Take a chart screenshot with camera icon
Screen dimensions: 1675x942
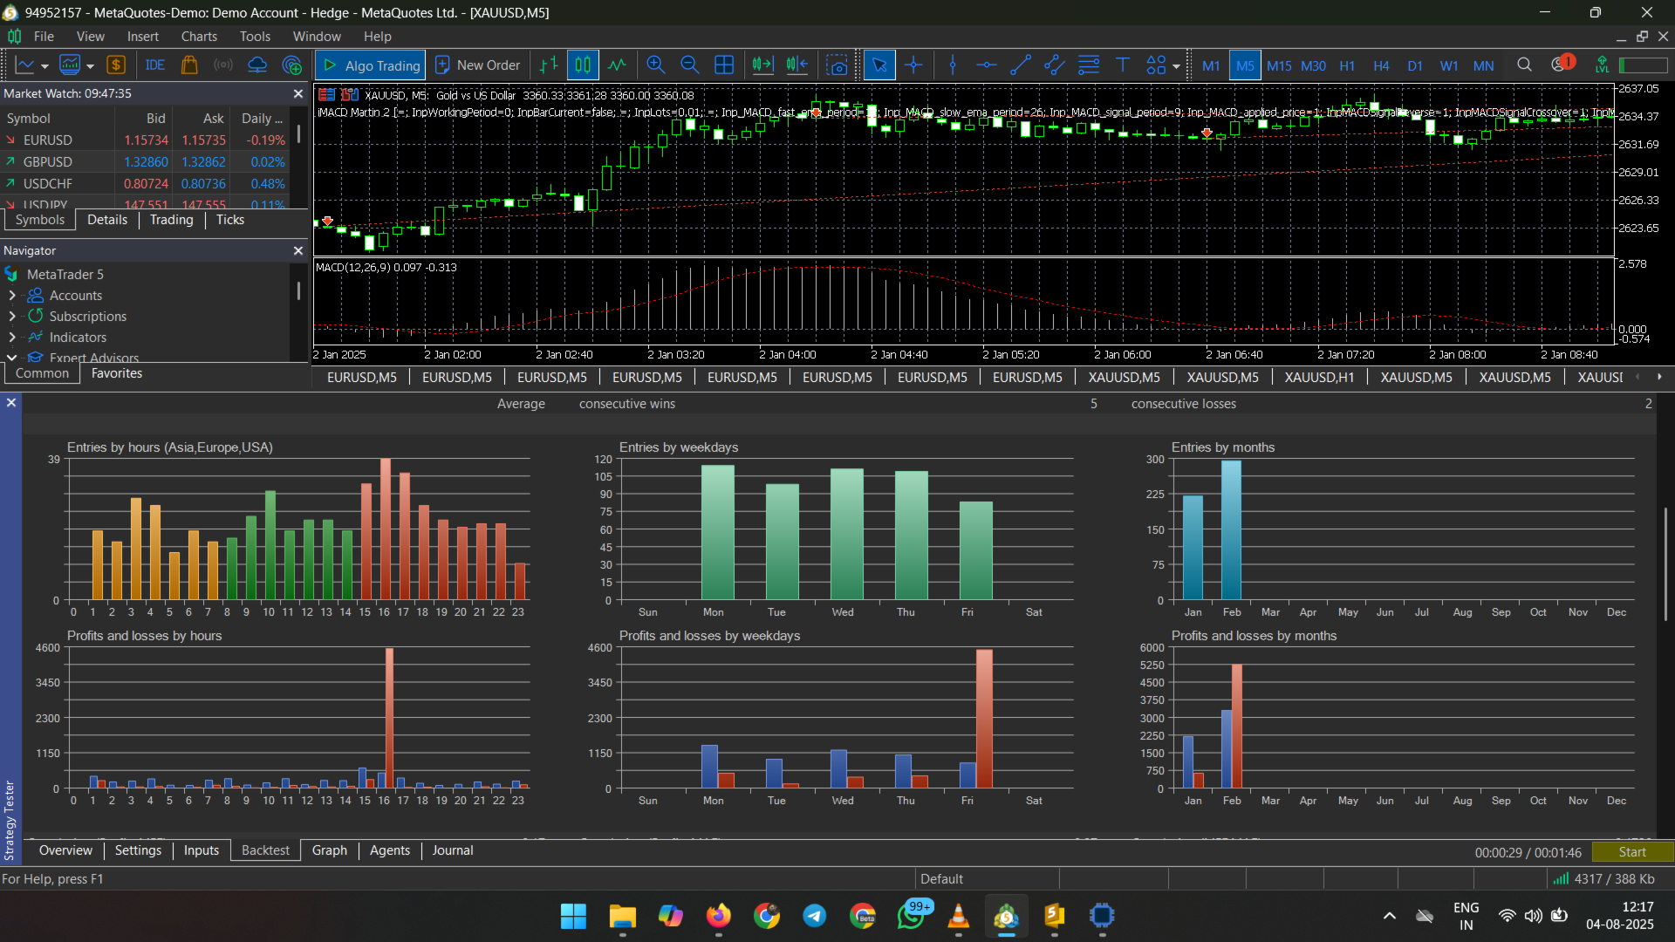click(837, 65)
